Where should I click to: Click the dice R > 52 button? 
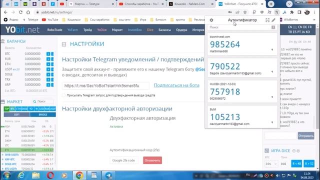tap(309, 163)
